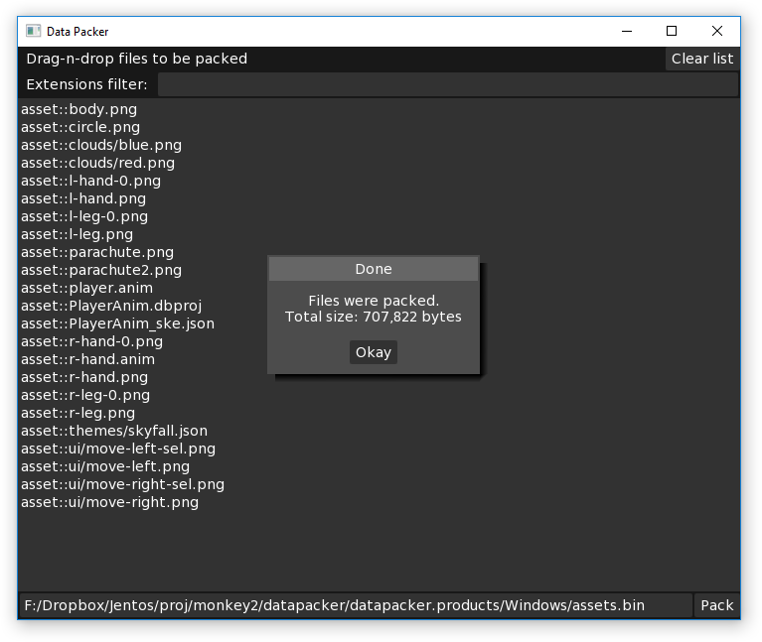Select asset::ui/move-left-sel.png entry
The width and height of the screenshot is (762, 642).
click(118, 449)
